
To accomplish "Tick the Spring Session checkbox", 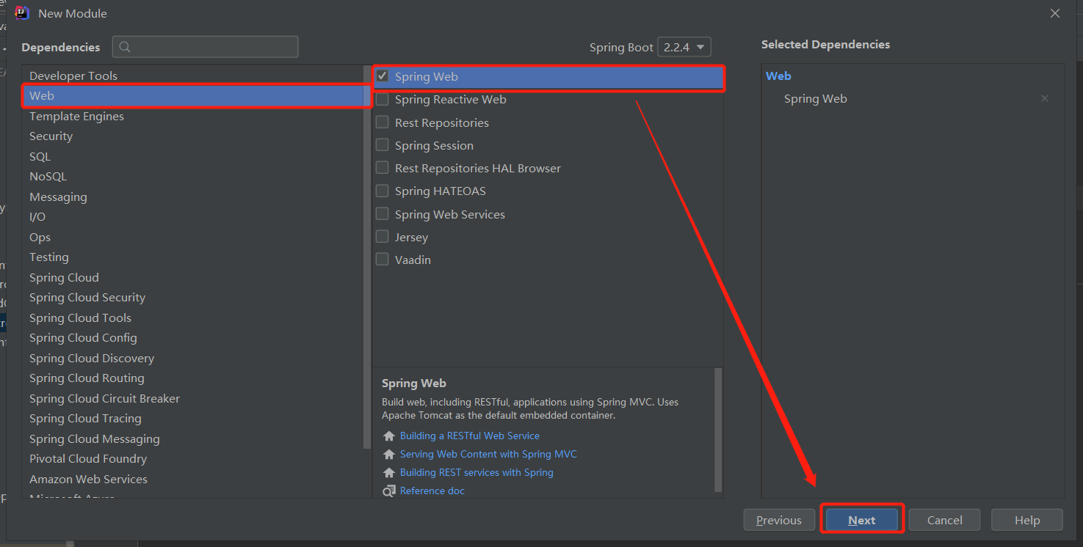I will point(383,145).
